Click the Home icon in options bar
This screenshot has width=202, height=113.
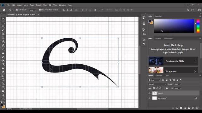pos(4,10)
